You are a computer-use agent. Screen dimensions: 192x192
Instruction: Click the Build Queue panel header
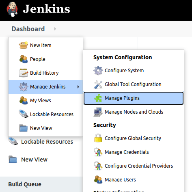pos(25,184)
